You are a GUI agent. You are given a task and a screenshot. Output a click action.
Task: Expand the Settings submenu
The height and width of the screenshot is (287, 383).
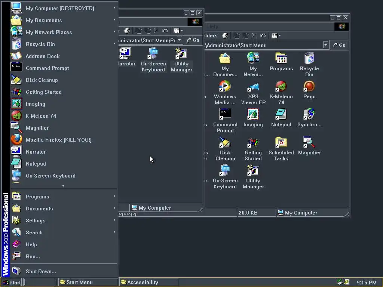coord(64,220)
